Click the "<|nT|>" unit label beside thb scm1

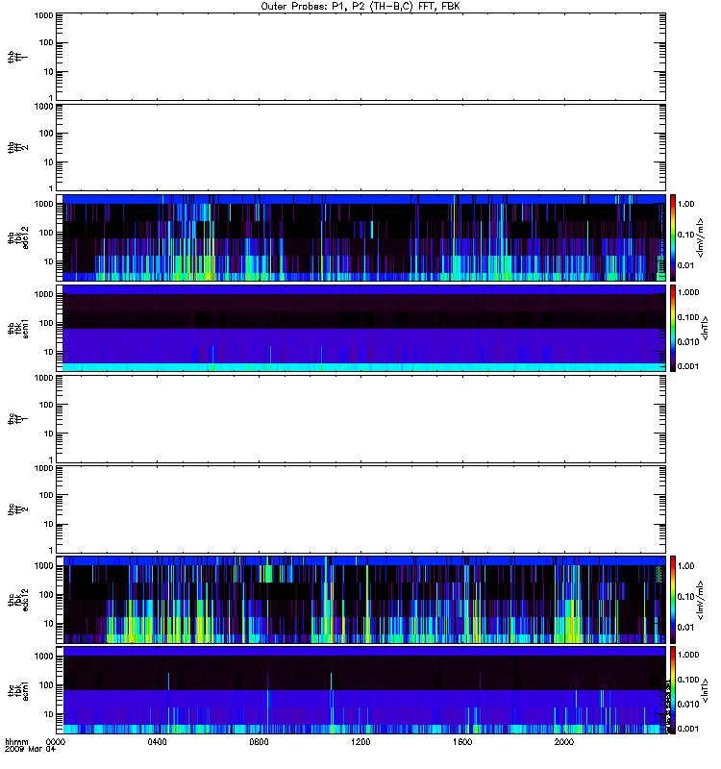706,328
